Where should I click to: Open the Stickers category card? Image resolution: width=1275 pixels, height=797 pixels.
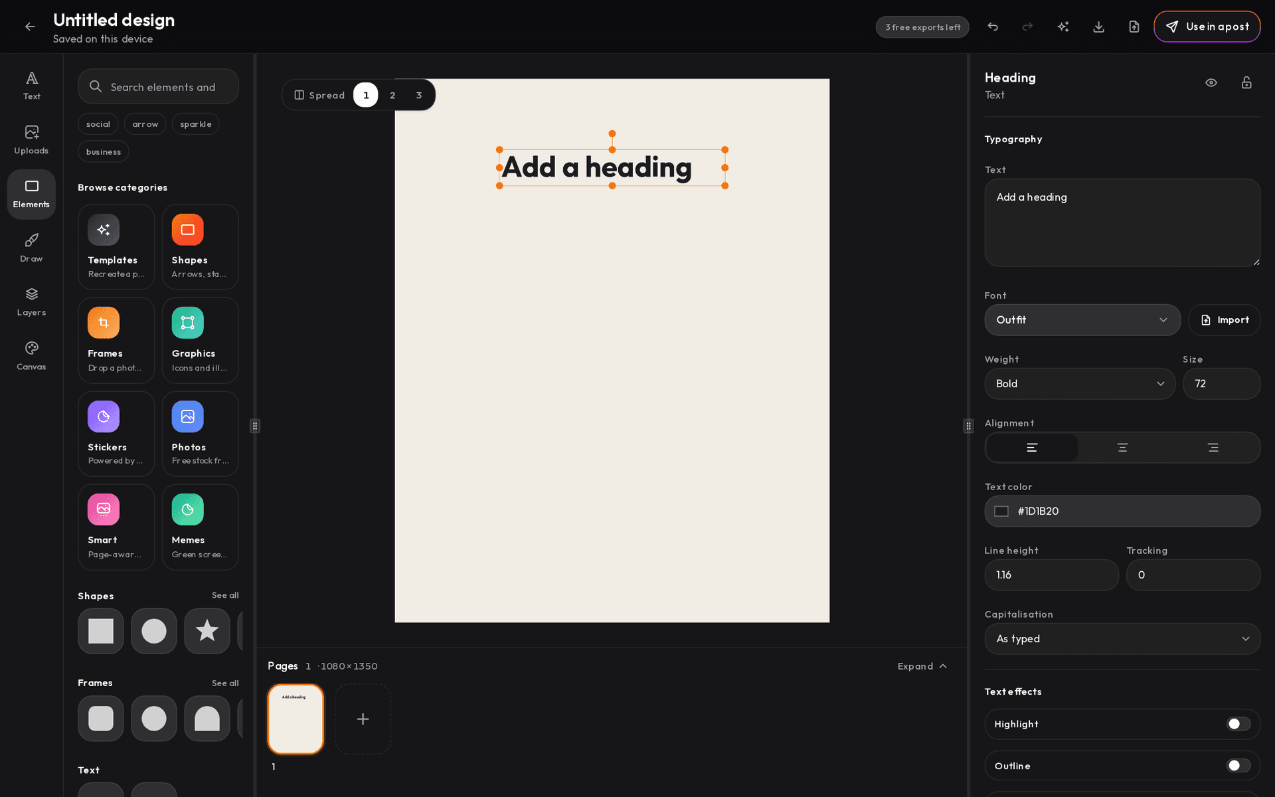[x=116, y=434]
